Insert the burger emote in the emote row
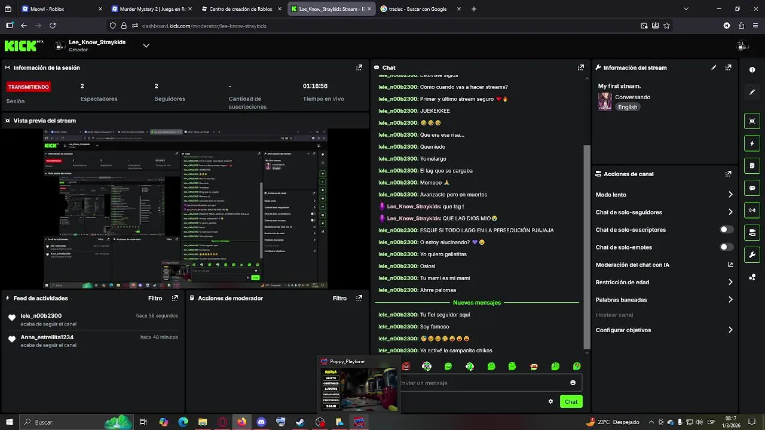765x430 pixels. point(534,366)
